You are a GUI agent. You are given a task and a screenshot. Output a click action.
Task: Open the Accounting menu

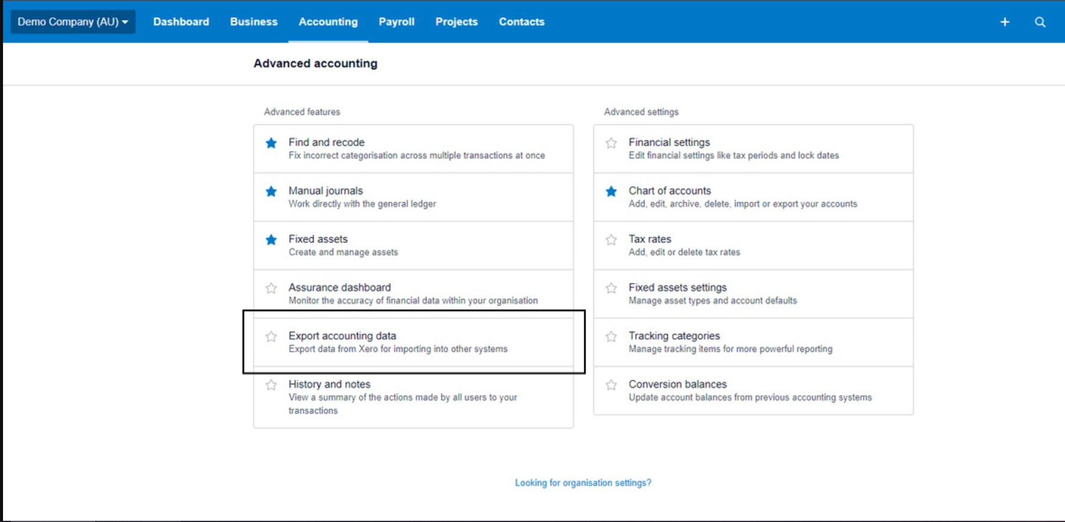[328, 22]
